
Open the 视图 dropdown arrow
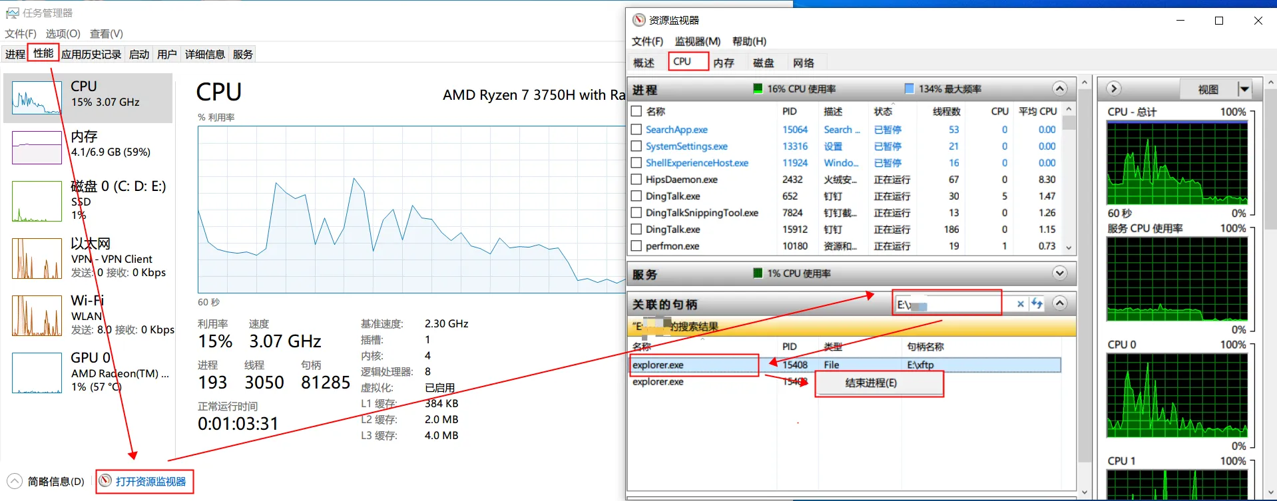click(1244, 89)
